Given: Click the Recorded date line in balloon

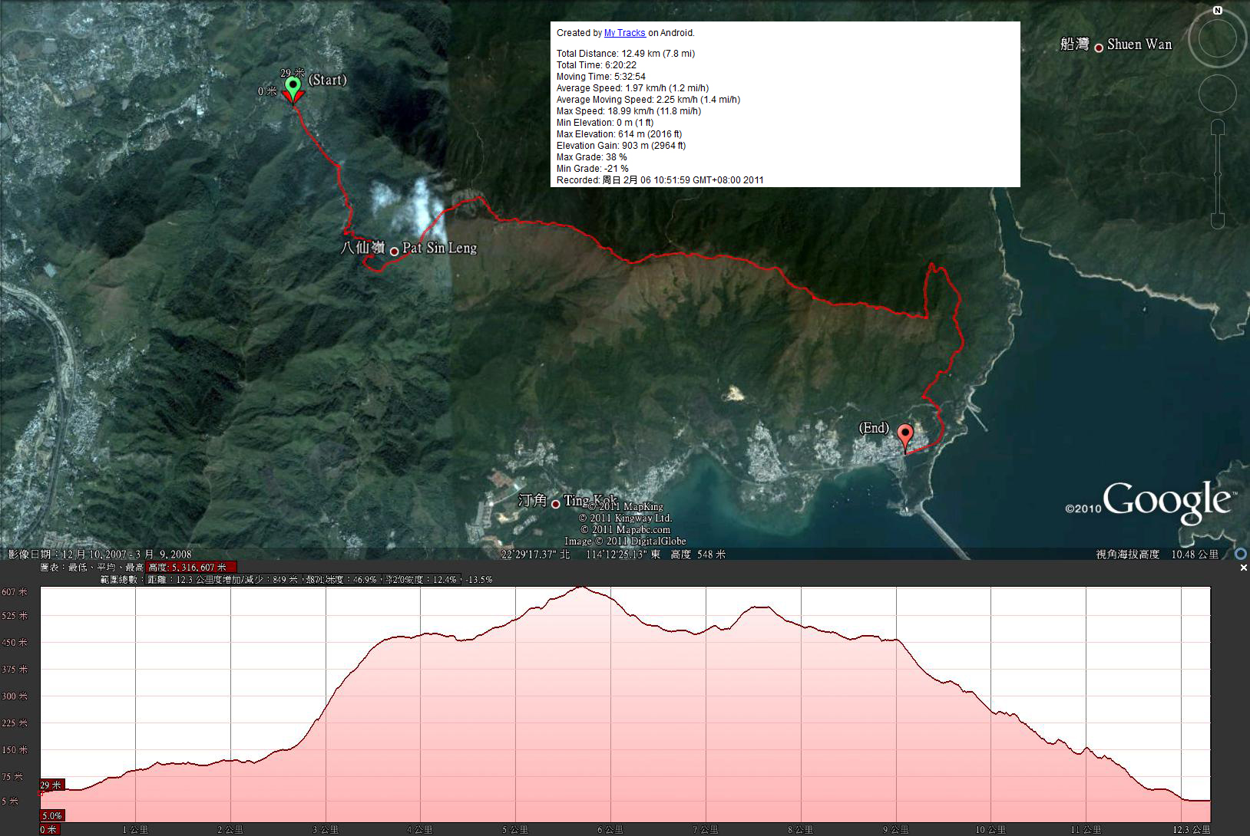Looking at the screenshot, I should (660, 180).
